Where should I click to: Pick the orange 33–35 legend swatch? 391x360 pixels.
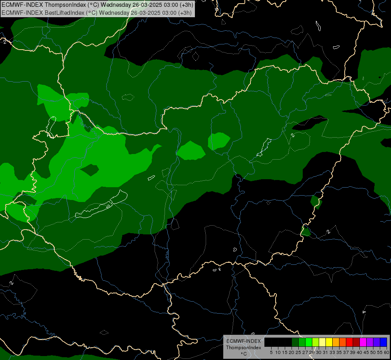(x=336, y=342)
